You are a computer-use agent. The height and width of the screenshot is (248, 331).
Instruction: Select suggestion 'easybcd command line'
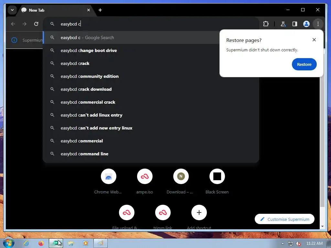pyautogui.click(x=151, y=154)
